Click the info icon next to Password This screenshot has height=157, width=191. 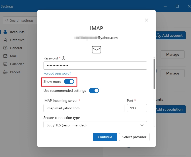[x=64, y=58]
